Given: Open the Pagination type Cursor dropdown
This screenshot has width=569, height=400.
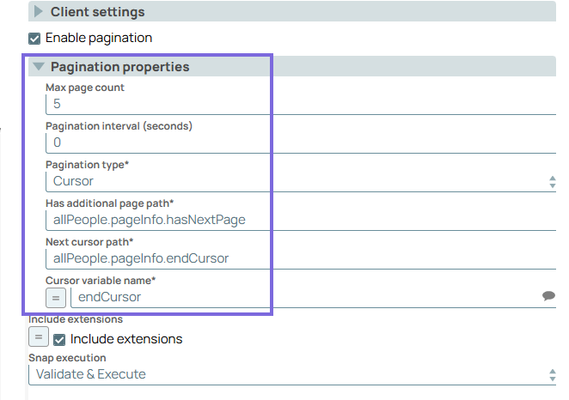Looking at the screenshot, I should click(292, 181).
